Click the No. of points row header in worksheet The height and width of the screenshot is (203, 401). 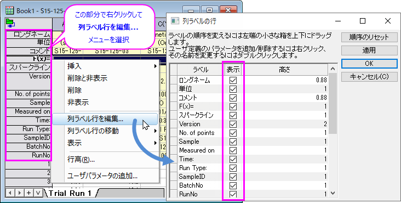28,94
